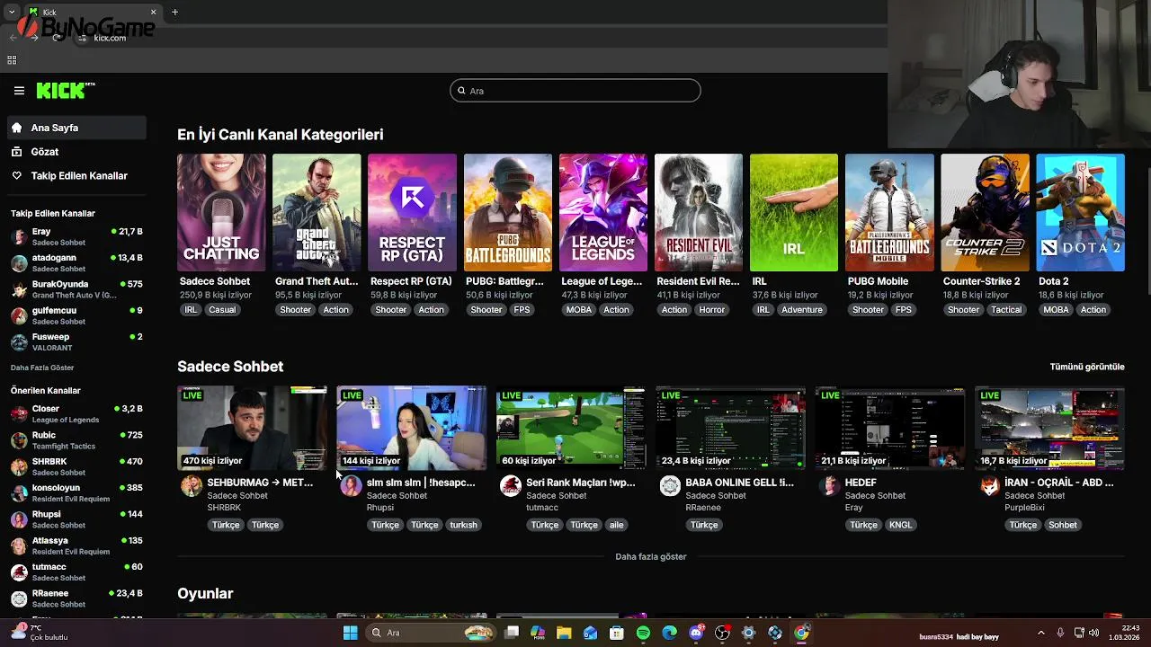The image size is (1151, 647).
Task: Click RRaenee avatar beside BABA ONLINE stream
Action: [x=670, y=486]
